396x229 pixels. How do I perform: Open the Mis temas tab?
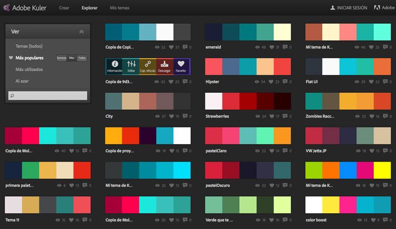[x=119, y=8]
